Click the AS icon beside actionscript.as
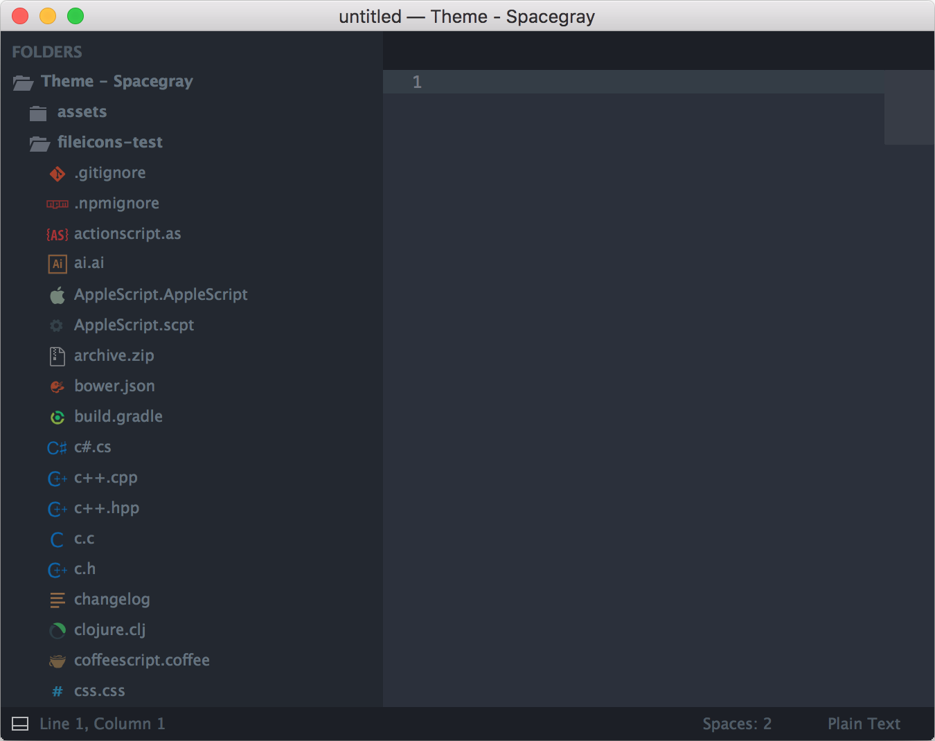The width and height of the screenshot is (935, 741). point(57,235)
